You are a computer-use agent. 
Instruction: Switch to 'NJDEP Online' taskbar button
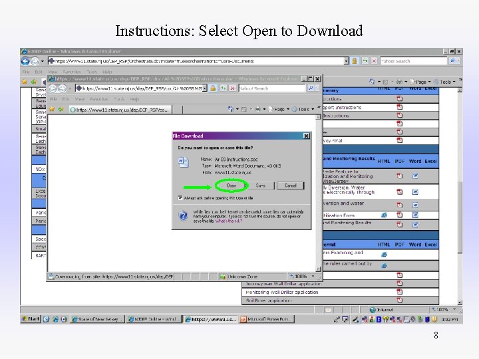coord(154,319)
